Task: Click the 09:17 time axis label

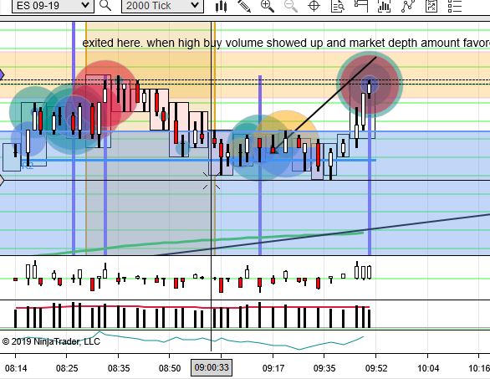Action: tap(273, 368)
